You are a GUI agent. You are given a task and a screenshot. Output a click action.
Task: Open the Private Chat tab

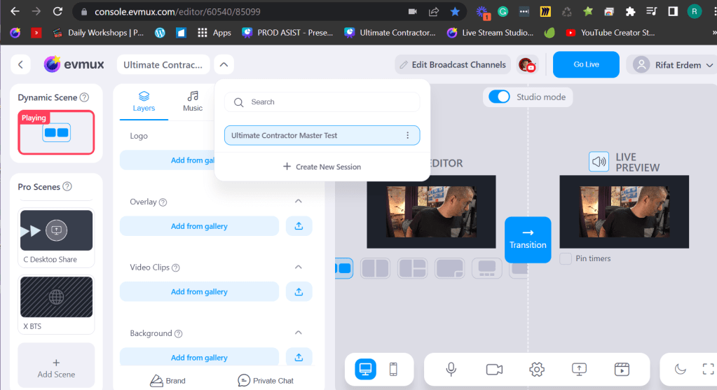(266, 380)
